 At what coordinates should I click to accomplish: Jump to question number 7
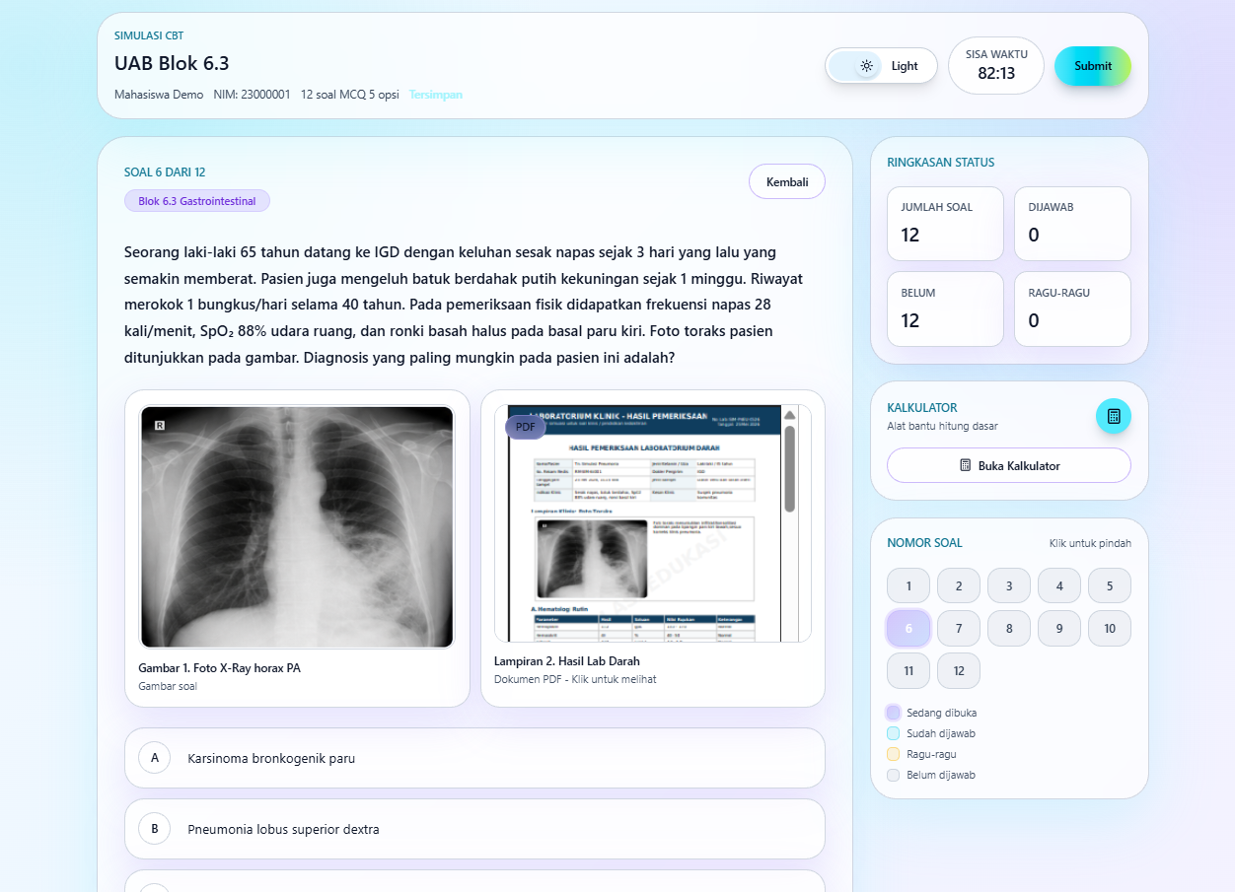(x=959, y=628)
